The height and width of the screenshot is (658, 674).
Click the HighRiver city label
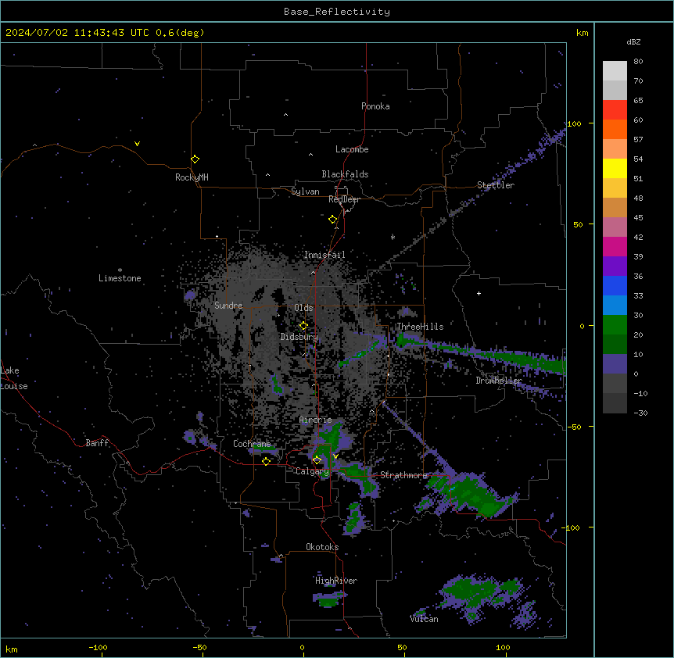[336, 581]
